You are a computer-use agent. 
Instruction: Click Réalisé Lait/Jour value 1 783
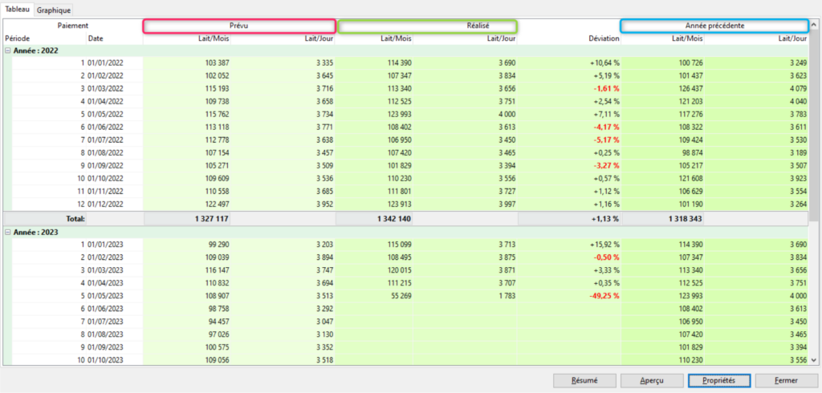tap(507, 295)
